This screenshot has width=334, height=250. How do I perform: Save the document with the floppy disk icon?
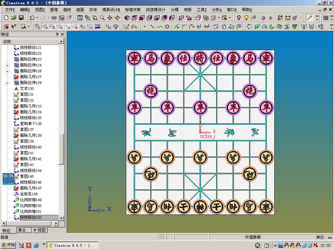coord(21,18)
